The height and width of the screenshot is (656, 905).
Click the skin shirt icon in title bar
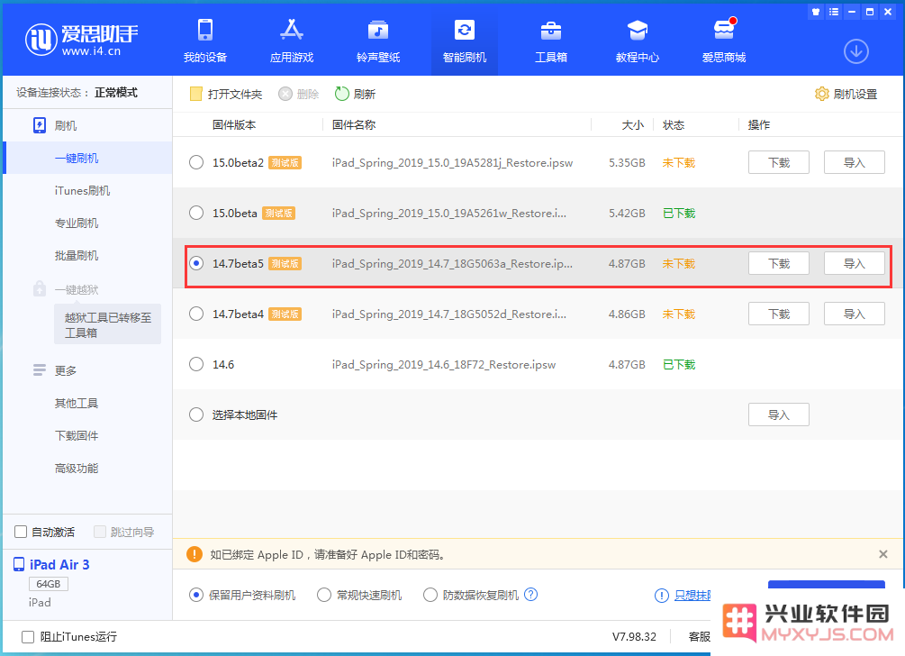[816, 12]
